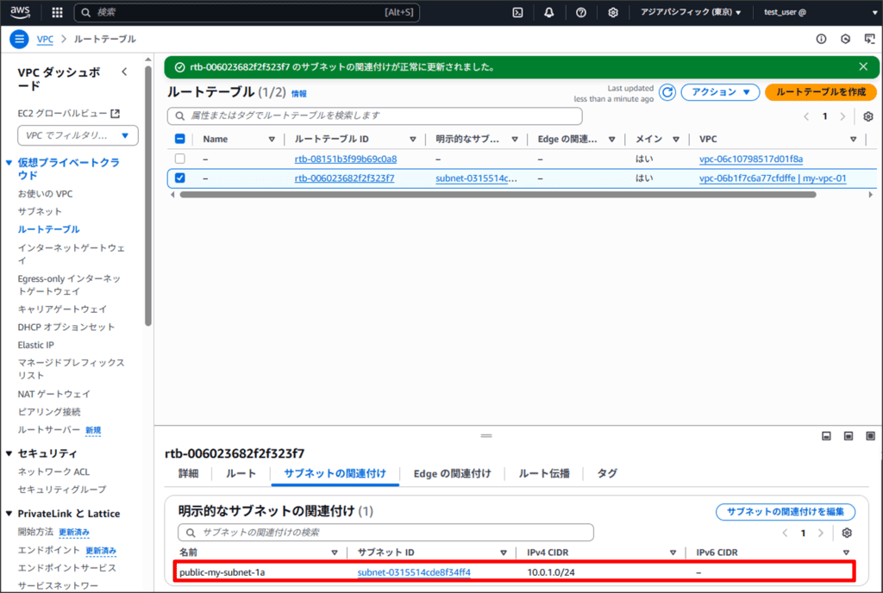Switch to the ルート tab
This screenshot has height=593, width=883.
pos(241,473)
